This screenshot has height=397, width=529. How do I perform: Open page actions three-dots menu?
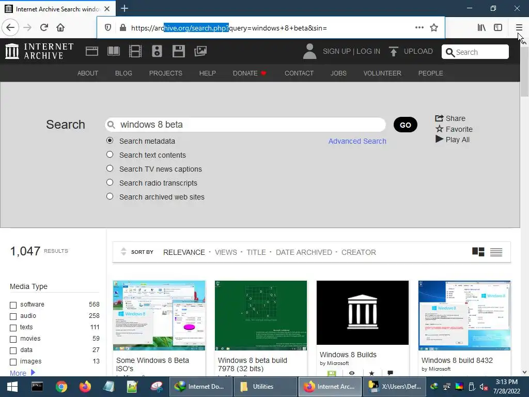419,28
